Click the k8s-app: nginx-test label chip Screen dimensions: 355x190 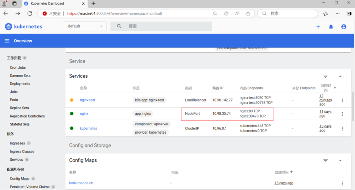pyautogui.click(x=149, y=100)
